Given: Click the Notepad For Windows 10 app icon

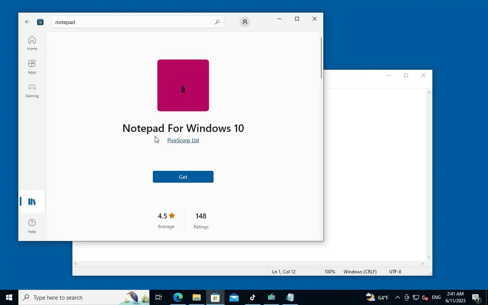Looking at the screenshot, I should click(183, 85).
